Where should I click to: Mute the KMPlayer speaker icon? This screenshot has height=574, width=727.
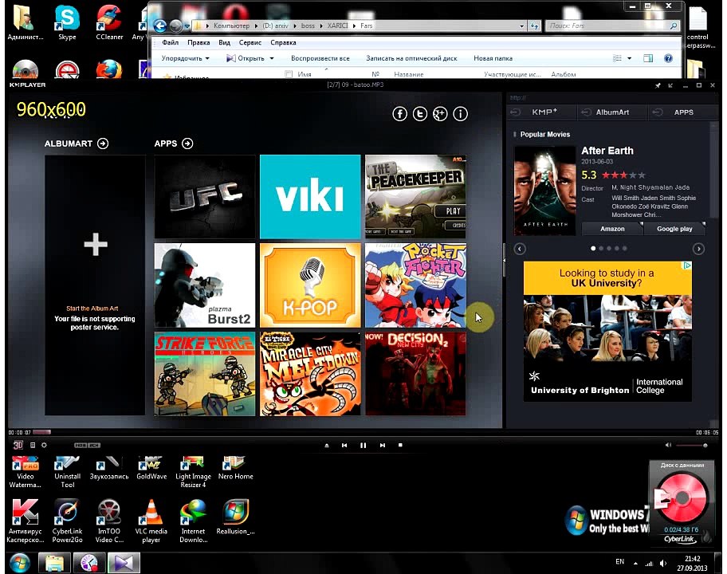click(668, 445)
